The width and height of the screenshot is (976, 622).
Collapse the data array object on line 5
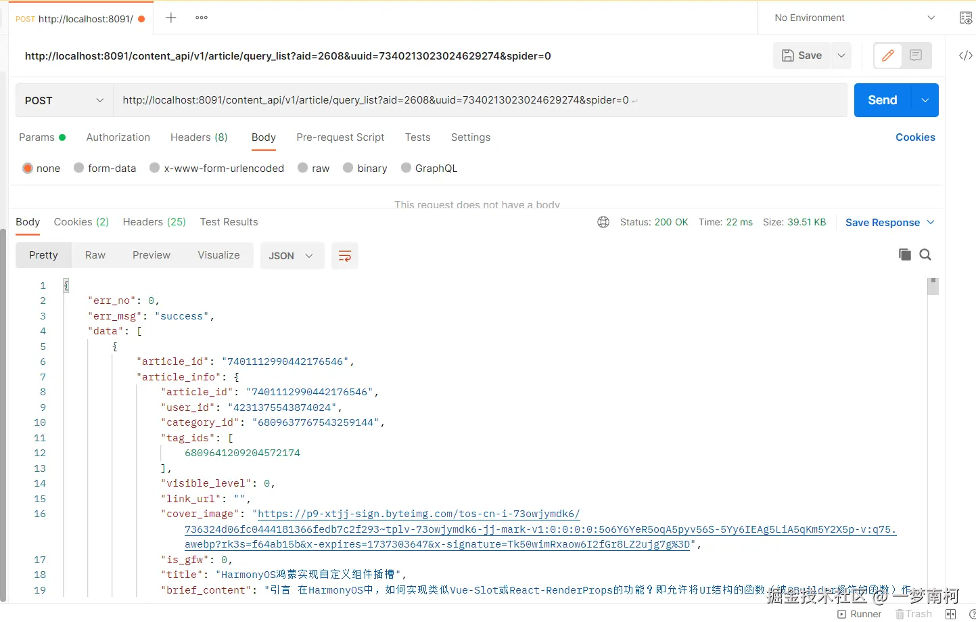click(115, 347)
